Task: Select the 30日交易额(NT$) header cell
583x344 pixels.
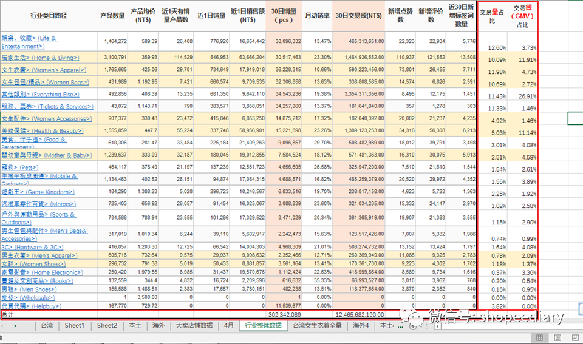Action: (359, 16)
